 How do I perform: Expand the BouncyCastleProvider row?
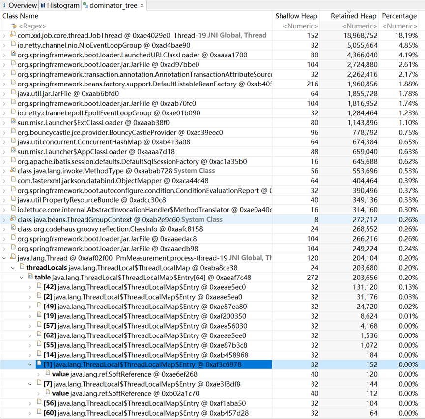coord(4,133)
